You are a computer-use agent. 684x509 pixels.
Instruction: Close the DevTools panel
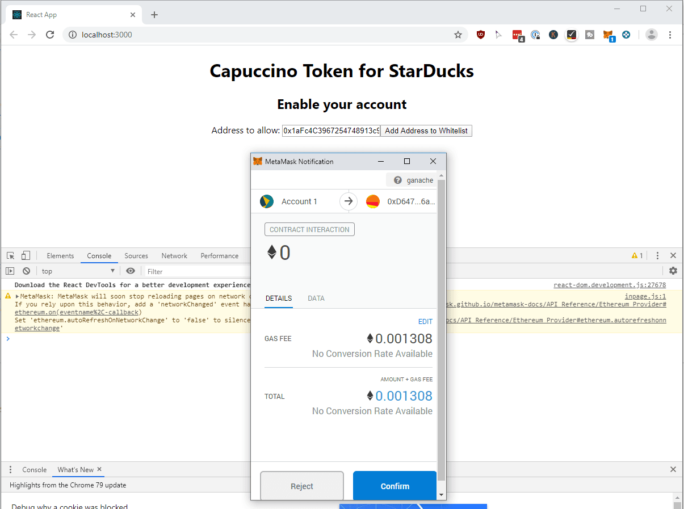coord(673,256)
